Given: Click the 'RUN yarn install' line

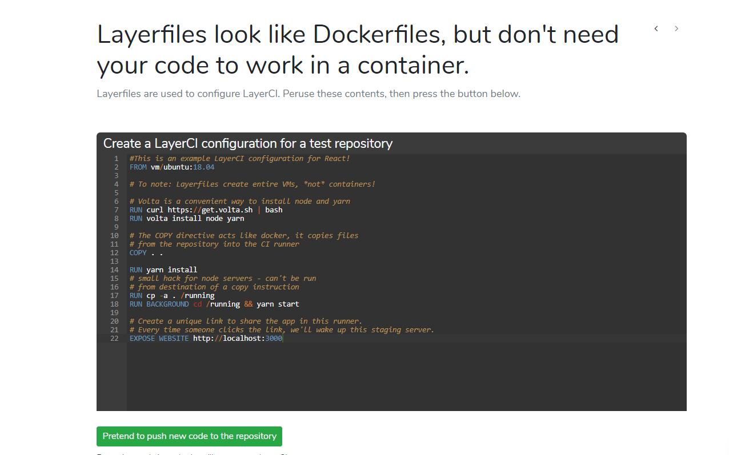Looking at the screenshot, I should 163,270.
